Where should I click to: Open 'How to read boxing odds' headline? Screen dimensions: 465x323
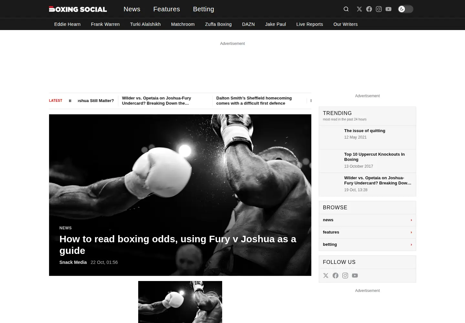[x=178, y=245]
